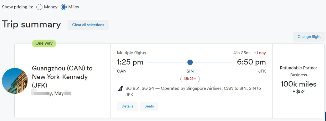Click the 1:25 pm departure time
The image size is (326, 121).
pyautogui.click(x=130, y=62)
